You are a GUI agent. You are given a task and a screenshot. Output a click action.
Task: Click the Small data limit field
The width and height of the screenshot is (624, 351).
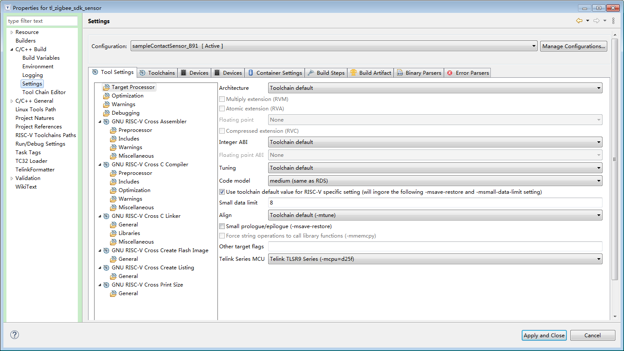click(435, 202)
